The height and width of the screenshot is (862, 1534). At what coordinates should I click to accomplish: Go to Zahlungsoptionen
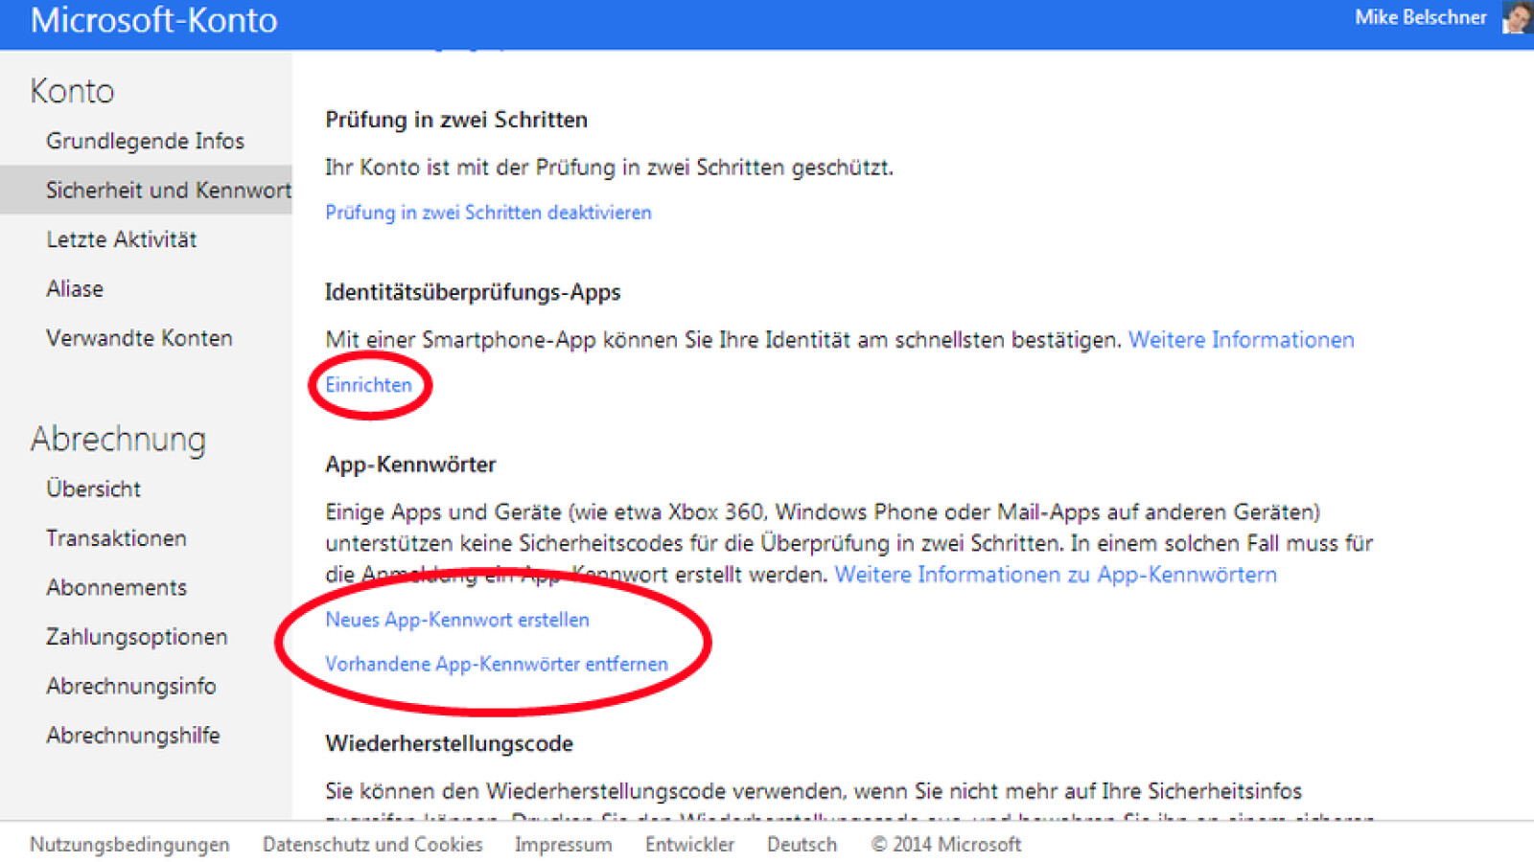(x=137, y=637)
